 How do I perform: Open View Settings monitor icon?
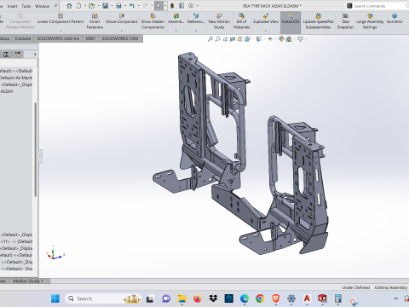pyautogui.click(x=300, y=39)
